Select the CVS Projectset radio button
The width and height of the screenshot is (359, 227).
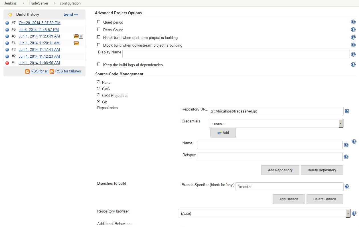pyautogui.click(x=98, y=95)
